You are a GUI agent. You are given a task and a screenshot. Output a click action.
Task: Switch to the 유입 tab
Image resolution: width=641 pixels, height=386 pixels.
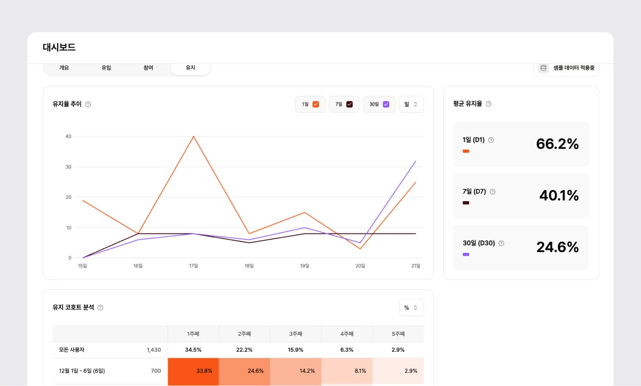pyautogui.click(x=106, y=68)
